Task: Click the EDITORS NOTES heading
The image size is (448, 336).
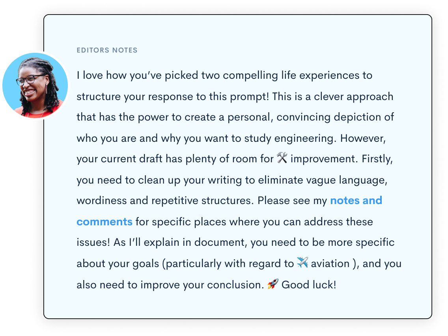Action: pyautogui.click(x=107, y=50)
